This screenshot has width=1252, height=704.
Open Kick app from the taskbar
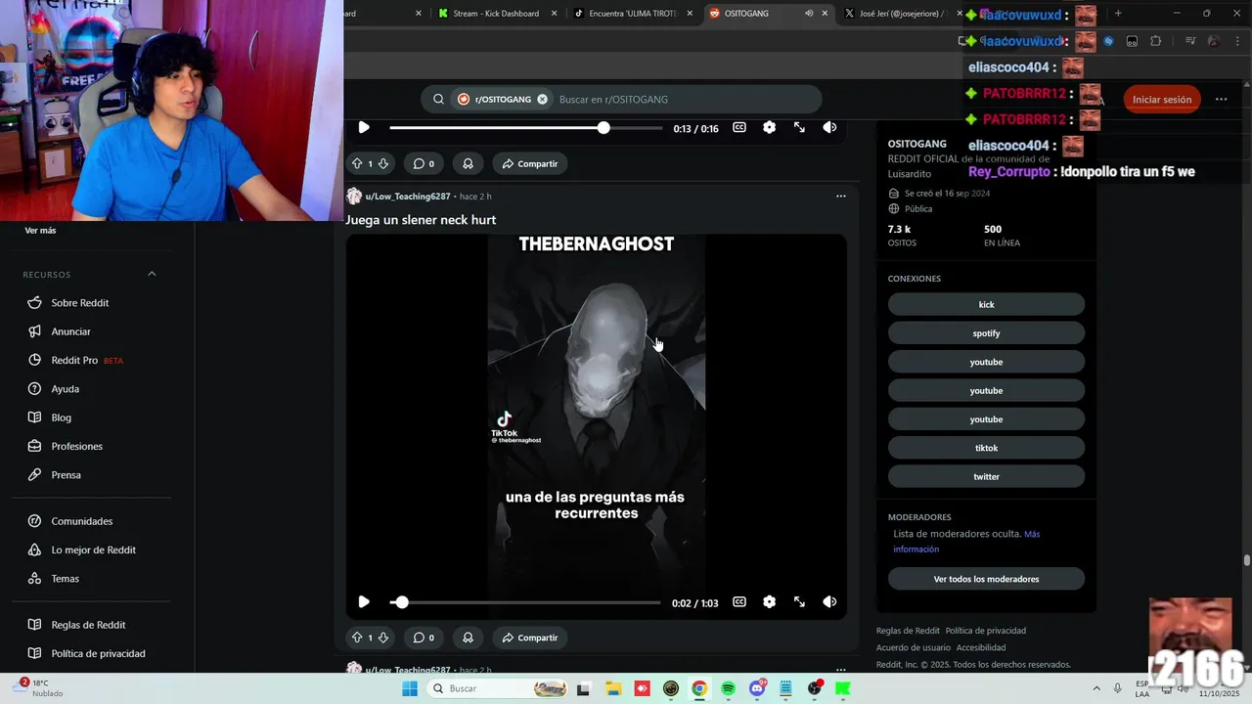pyautogui.click(x=842, y=688)
